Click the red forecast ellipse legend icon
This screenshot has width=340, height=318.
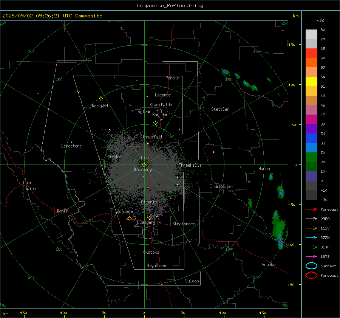point(311,275)
